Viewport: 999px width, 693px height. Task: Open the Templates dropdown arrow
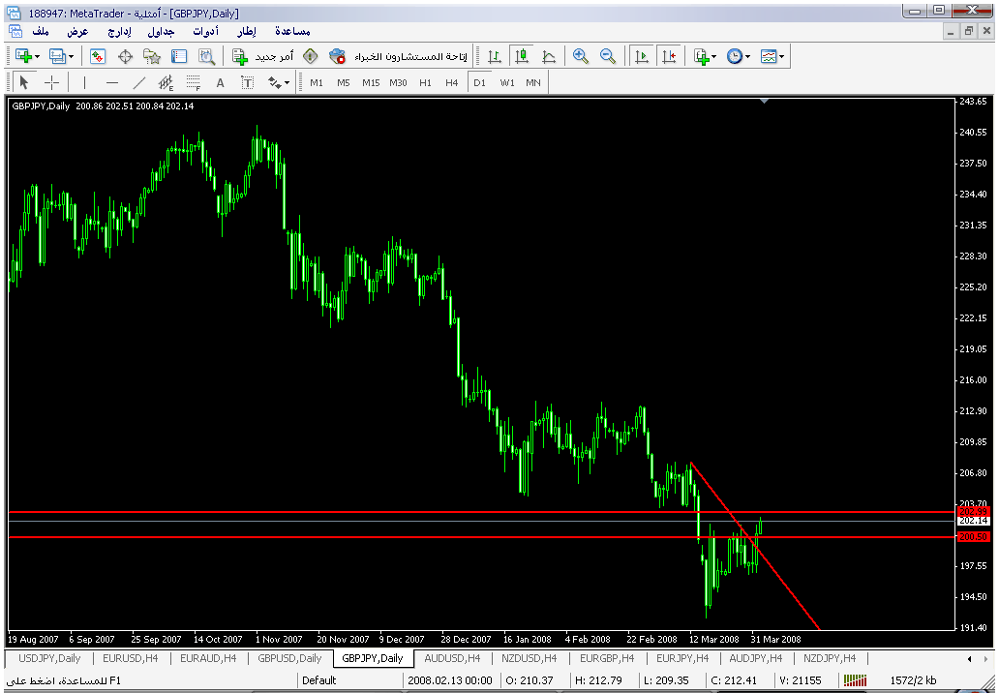[x=782, y=57]
